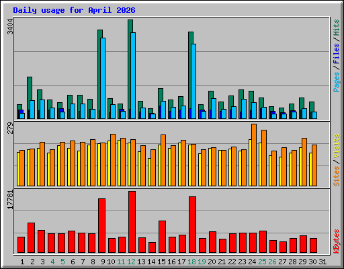
Task: Click the red KBytes bar for day 15
Action: [163, 237]
